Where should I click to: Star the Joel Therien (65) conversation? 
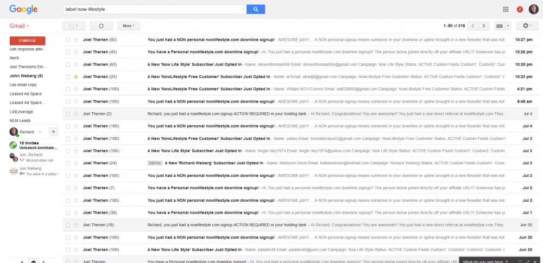76,65
